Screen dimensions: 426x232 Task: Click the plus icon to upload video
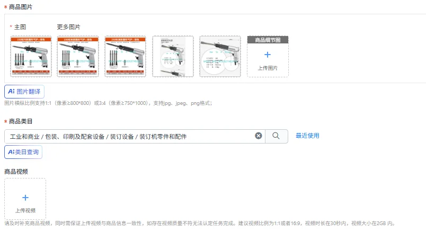click(x=25, y=198)
